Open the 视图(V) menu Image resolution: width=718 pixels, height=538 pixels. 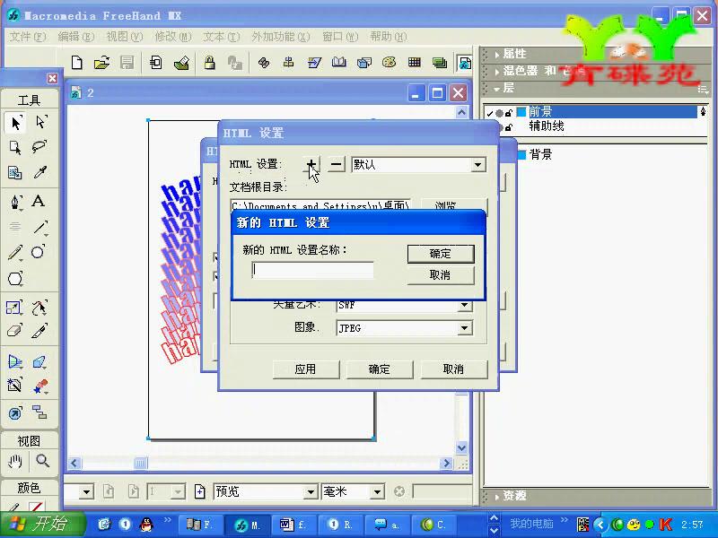[x=125, y=37]
